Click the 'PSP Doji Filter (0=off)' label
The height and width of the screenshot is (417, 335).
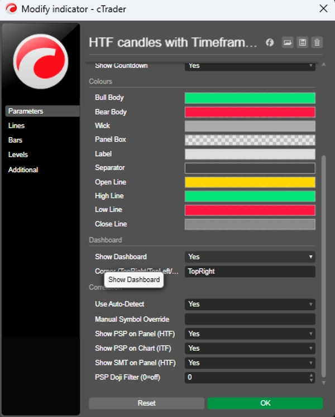127,377
